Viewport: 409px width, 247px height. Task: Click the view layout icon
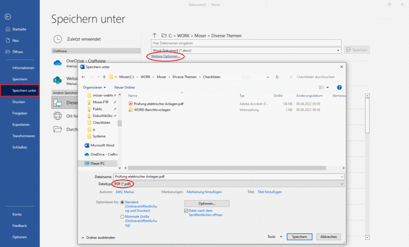coord(322,87)
